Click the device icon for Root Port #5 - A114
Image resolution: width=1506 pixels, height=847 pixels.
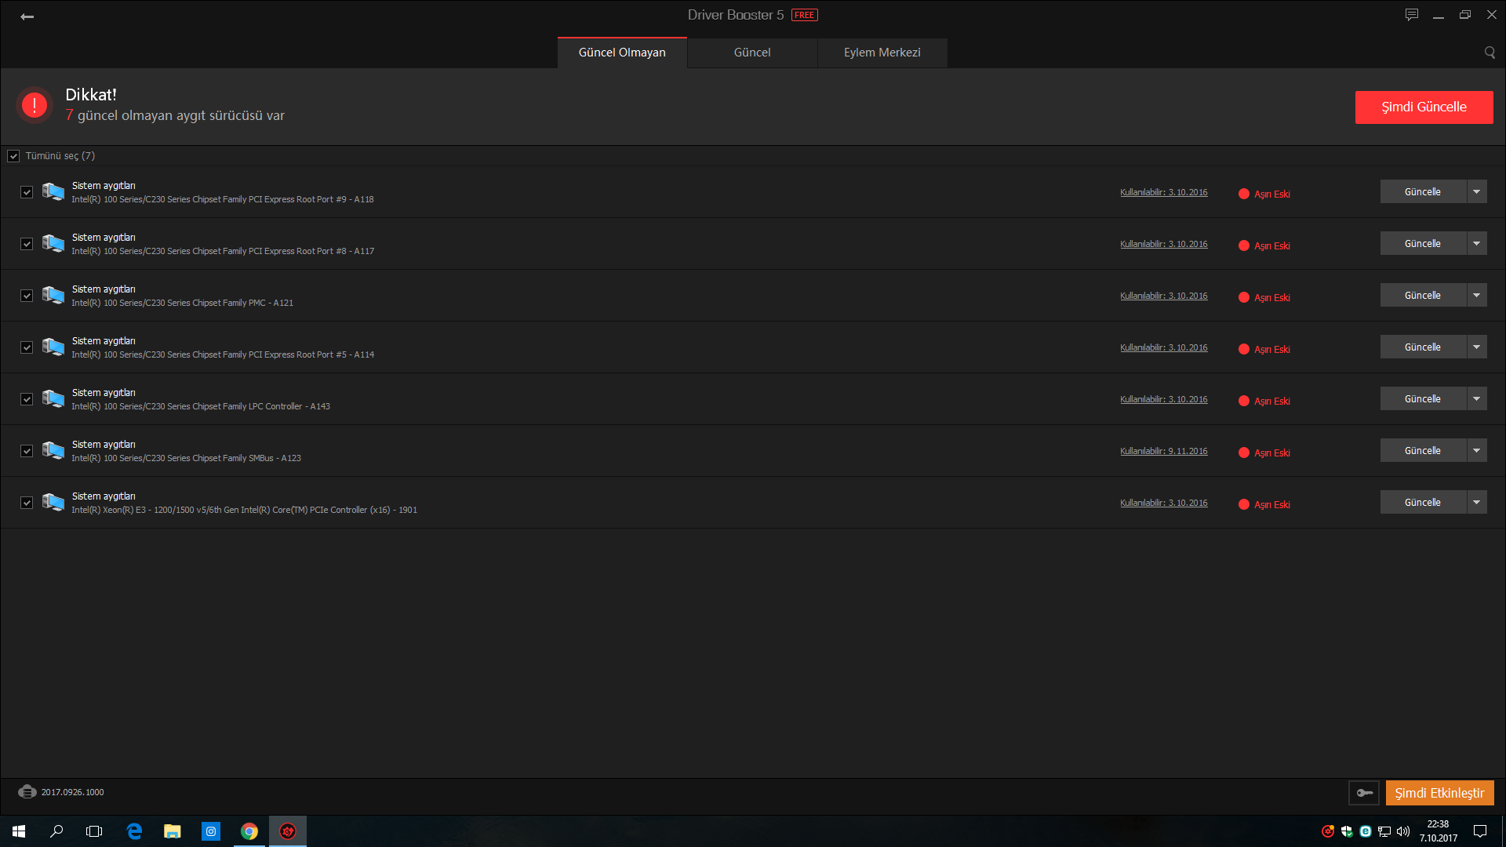(53, 347)
